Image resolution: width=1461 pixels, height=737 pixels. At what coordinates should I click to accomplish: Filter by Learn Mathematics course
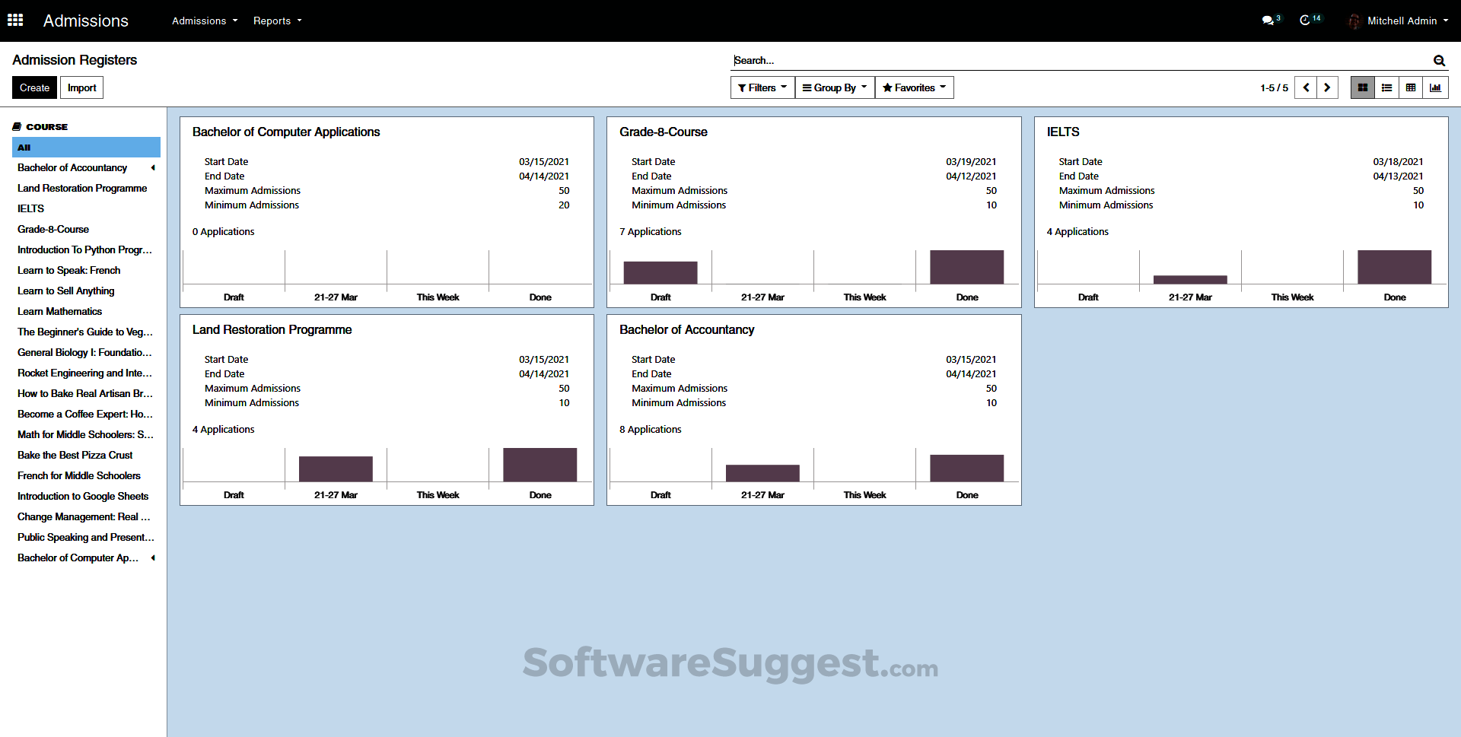pyautogui.click(x=59, y=311)
